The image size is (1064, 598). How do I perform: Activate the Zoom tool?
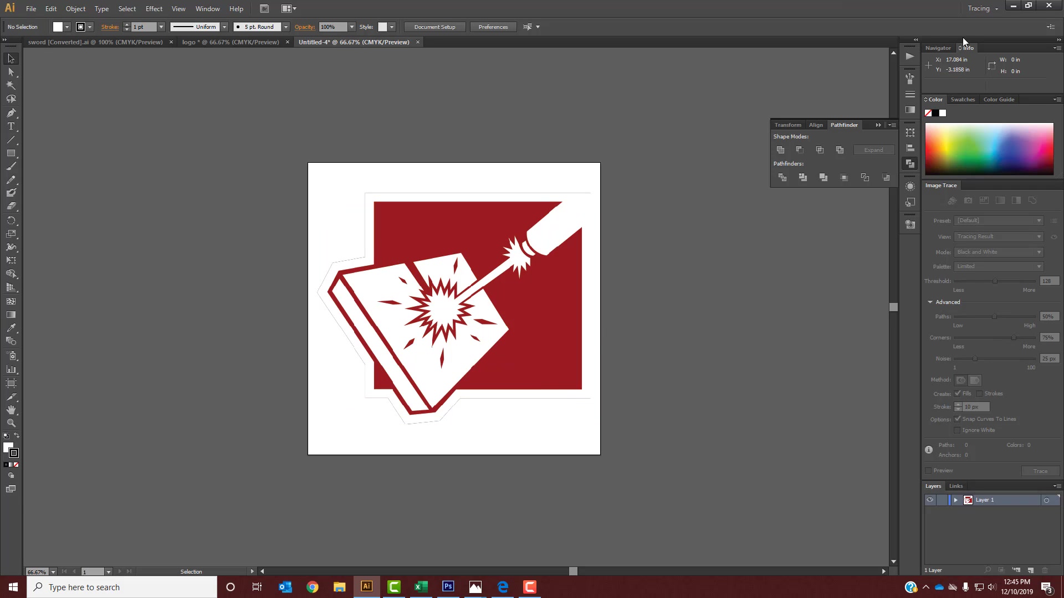click(11, 423)
